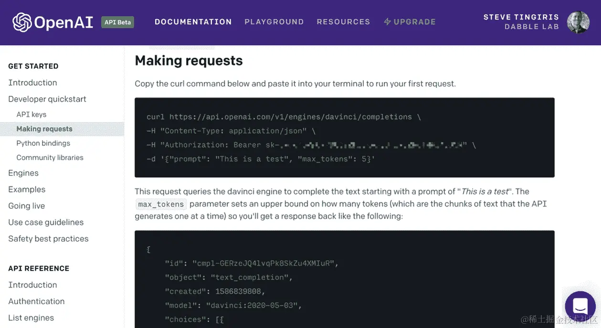Open the Developer quickstart page

tap(47, 99)
